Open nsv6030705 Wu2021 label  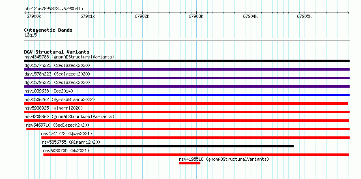point(66,151)
